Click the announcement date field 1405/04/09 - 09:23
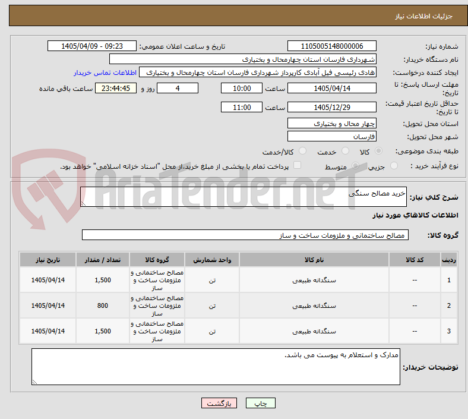The width and height of the screenshot is (468, 419). tap(92, 46)
